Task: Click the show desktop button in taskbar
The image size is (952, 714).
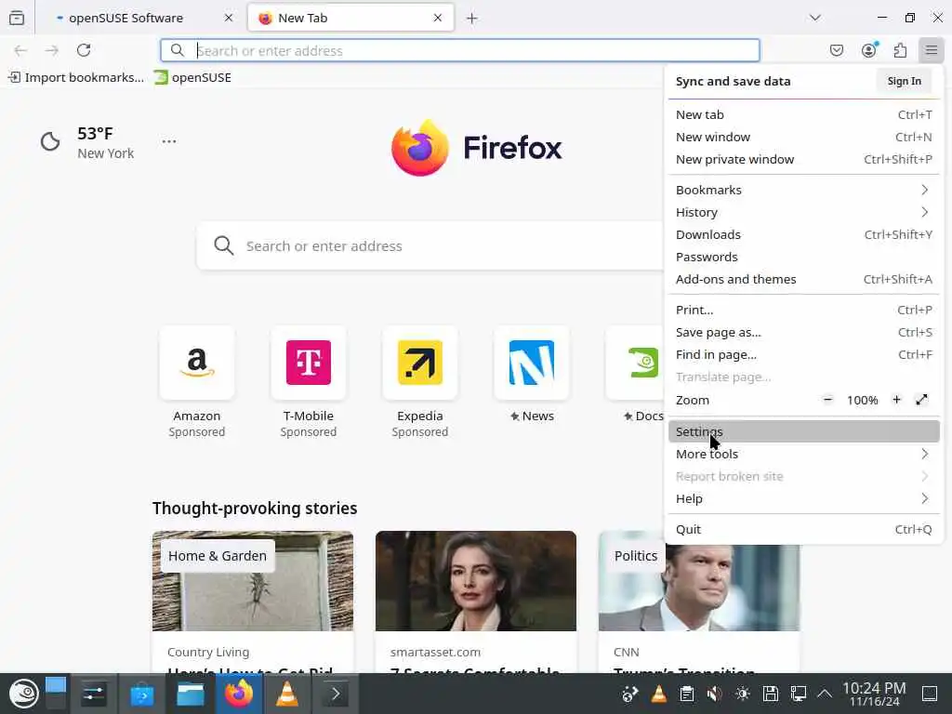Action: coord(930,694)
